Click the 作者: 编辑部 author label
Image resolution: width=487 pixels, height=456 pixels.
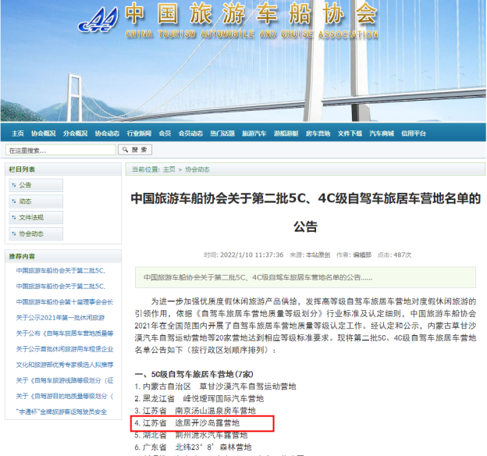[354, 255]
